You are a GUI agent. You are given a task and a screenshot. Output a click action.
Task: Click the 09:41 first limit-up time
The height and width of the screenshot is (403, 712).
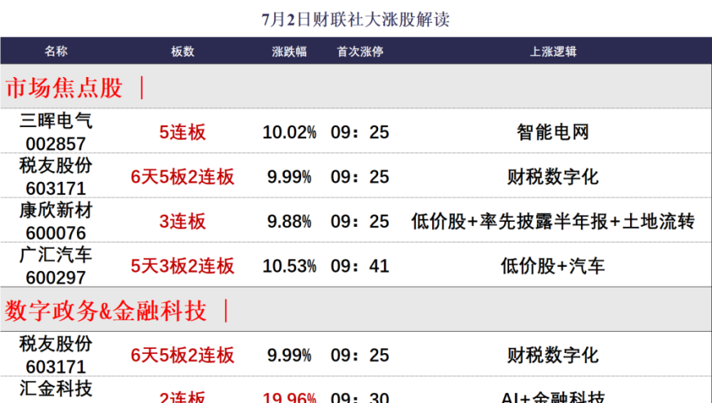360,265
